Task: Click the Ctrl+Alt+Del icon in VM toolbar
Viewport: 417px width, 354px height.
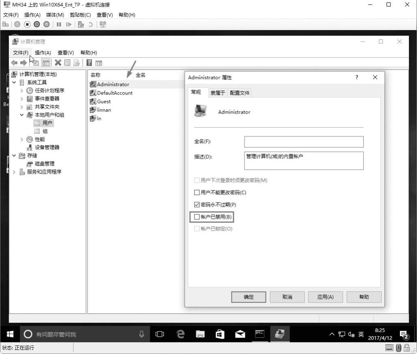Action: pyautogui.click(x=5, y=24)
